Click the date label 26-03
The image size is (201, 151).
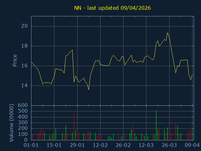point(169,145)
